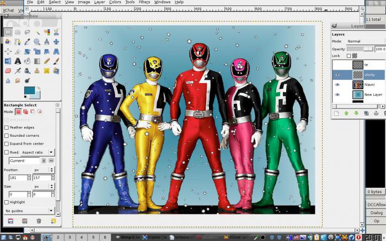
Task: Toggle the layer Lock checkbox
Action: 349,56
